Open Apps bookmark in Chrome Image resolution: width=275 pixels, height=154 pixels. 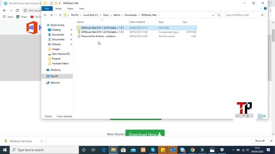(x=8, y=17)
